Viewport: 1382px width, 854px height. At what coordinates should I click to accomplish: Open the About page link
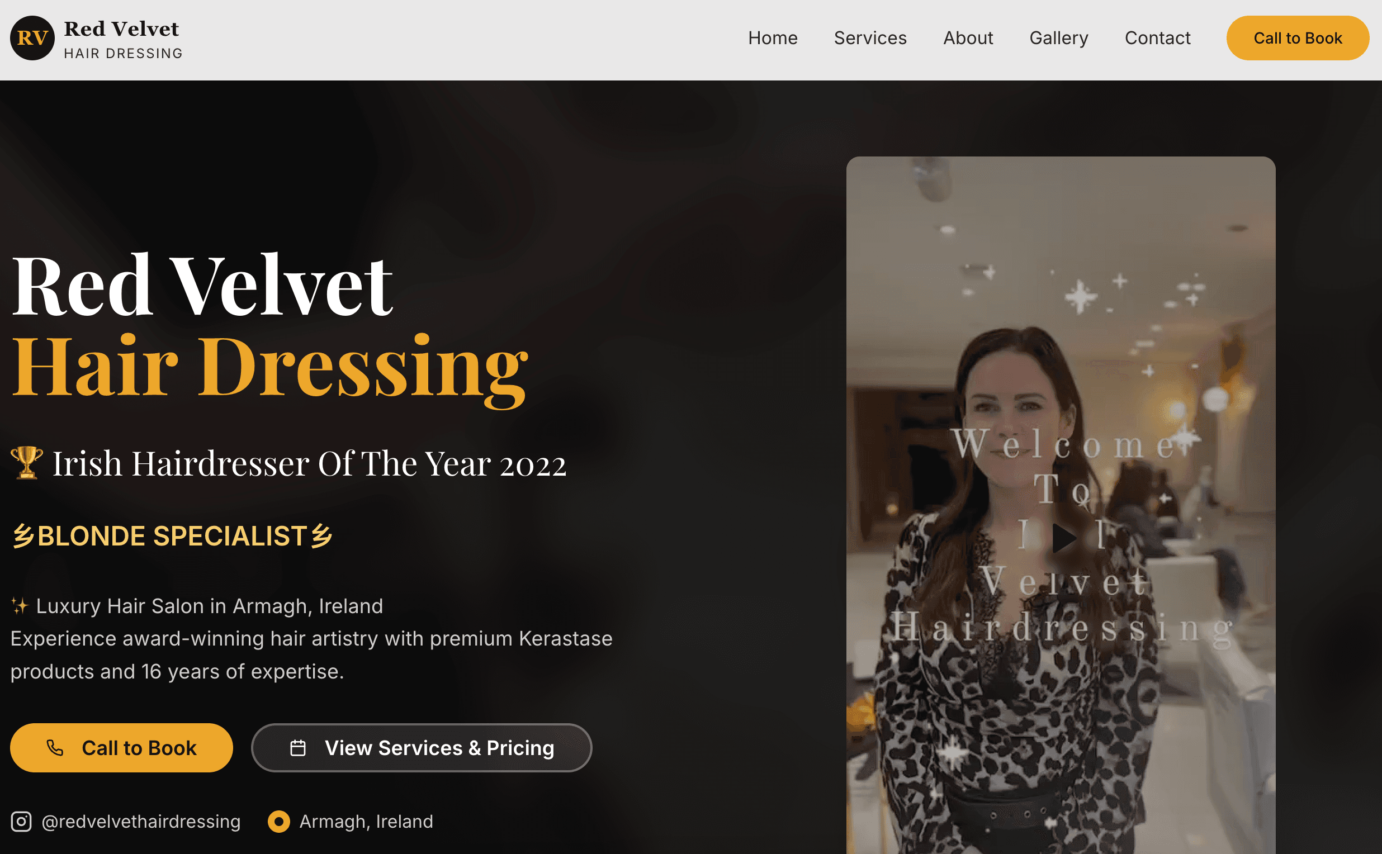point(968,38)
